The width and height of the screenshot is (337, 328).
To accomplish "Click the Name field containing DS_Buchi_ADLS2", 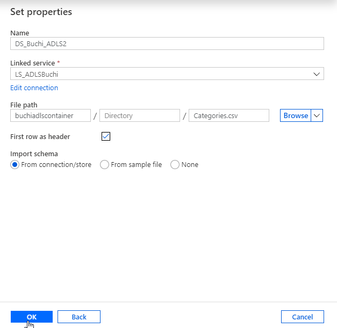I will tap(167, 43).
